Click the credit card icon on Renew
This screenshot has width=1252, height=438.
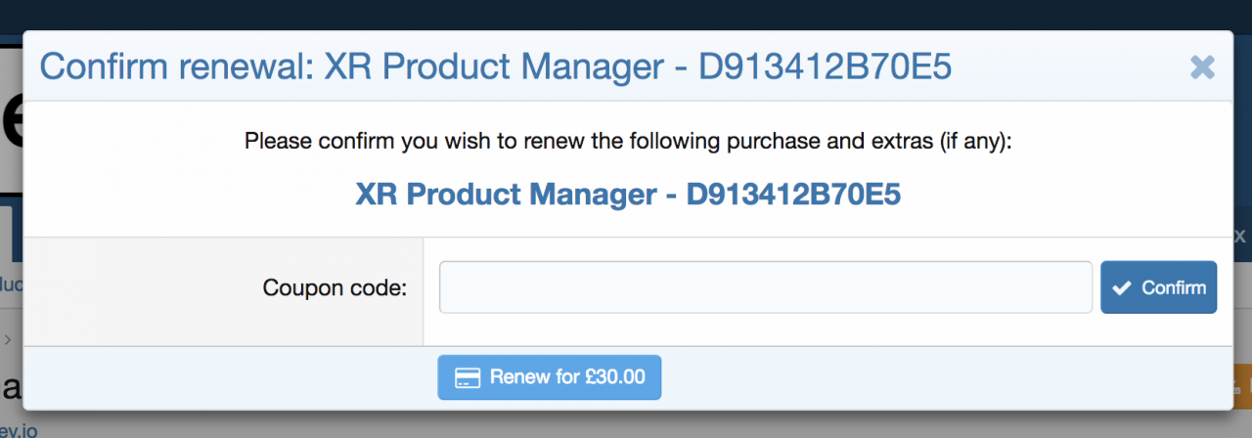pos(467,377)
